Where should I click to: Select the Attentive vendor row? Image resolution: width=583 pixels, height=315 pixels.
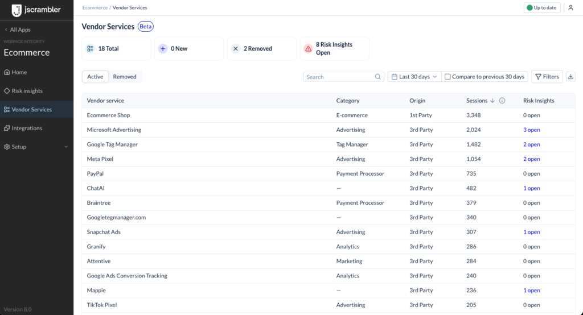point(329,261)
